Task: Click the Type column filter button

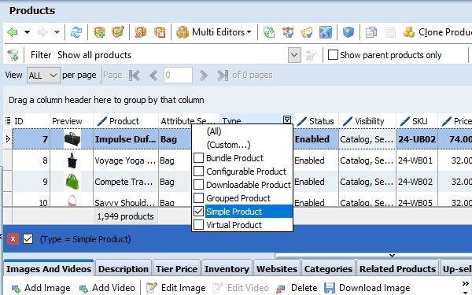Action: coord(287,120)
